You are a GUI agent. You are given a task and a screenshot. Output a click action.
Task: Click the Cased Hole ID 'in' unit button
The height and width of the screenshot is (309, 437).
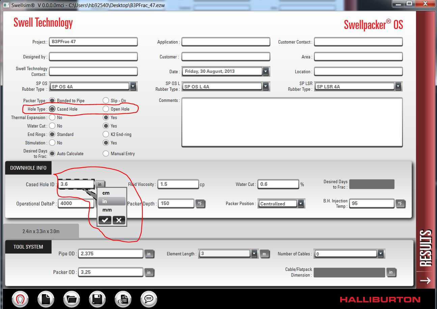pyautogui.click(x=100, y=184)
